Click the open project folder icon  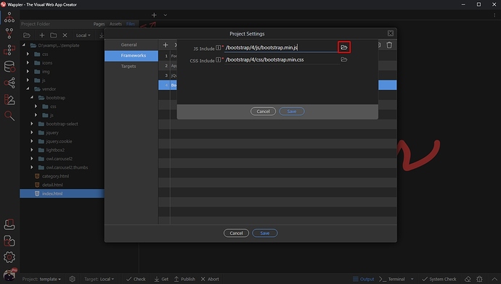point(27,35)
